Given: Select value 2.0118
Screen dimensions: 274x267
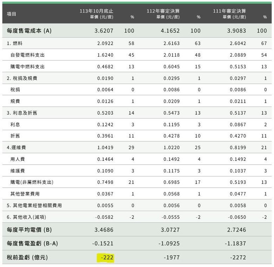Looking at the screenshot, I should pyautogui.click(x=171, y=55).
